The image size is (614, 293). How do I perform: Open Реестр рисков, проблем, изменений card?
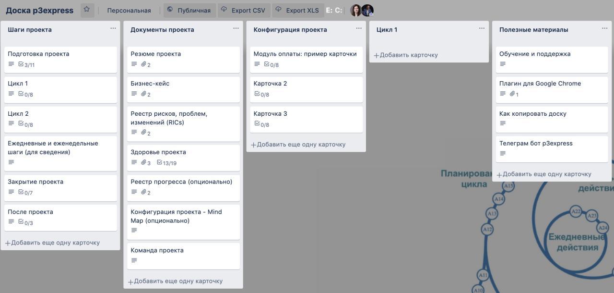(183, 123)
